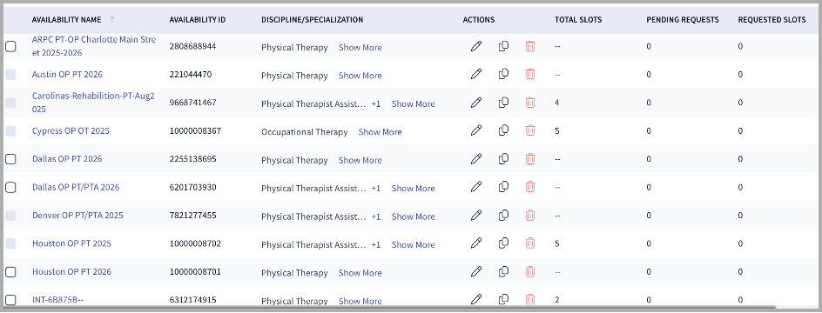Image resolution: width=822 pixels, height=313 pixels.
Task: Duplicate the Dallas OP PT/PTA 2026 availability
Action: [x=504, y=186]
